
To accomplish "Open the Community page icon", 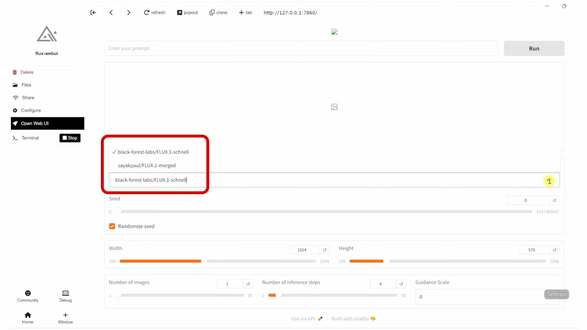I will click(x=28, y=296).
